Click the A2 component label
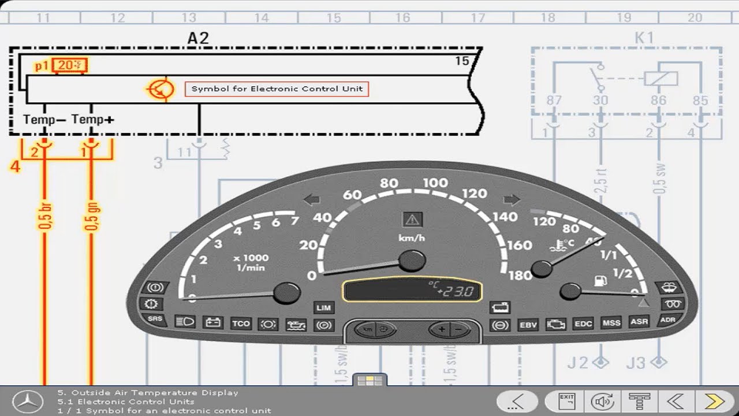Image resolution: width=739 pixels, height=416 pixels. 198,38
